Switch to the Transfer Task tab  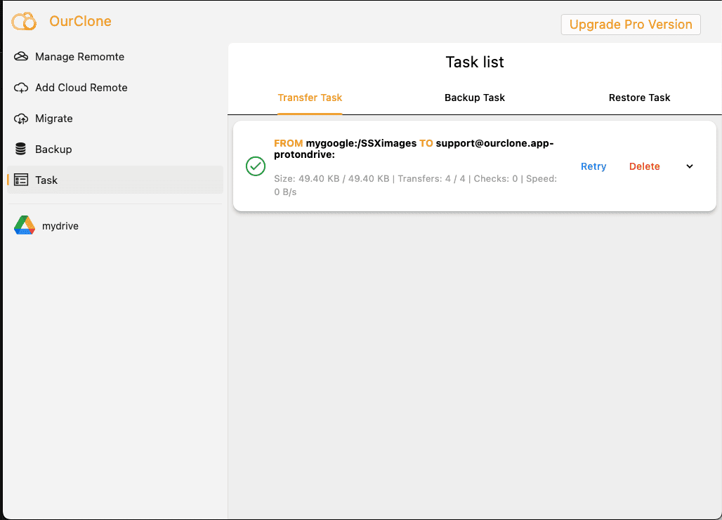310,98
